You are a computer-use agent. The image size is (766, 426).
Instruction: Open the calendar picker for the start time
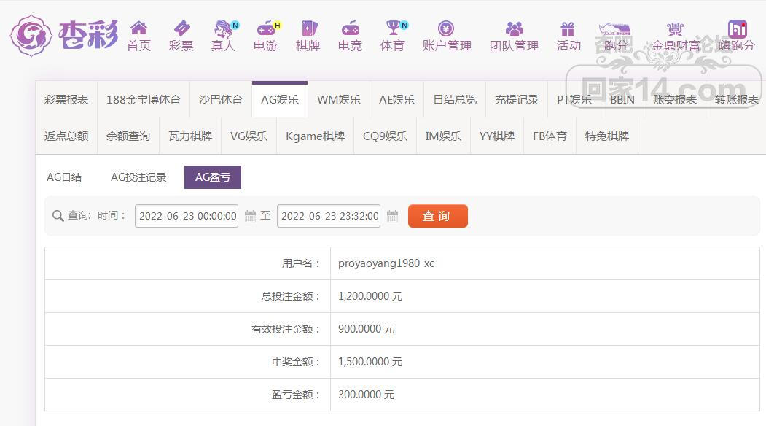pyautogui.click(x=249, y=216)
